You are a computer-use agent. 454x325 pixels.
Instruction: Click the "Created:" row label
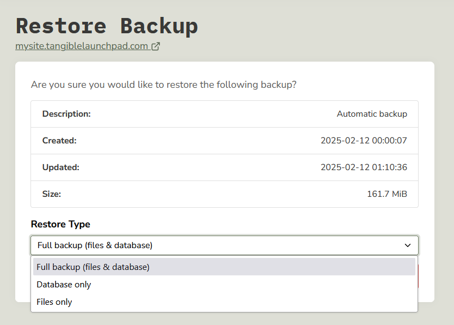[x=59, y=141]
